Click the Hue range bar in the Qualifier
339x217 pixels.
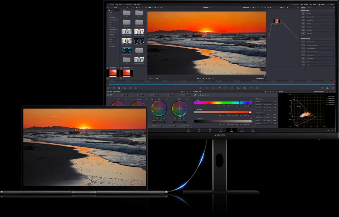[x=223, y=103]
